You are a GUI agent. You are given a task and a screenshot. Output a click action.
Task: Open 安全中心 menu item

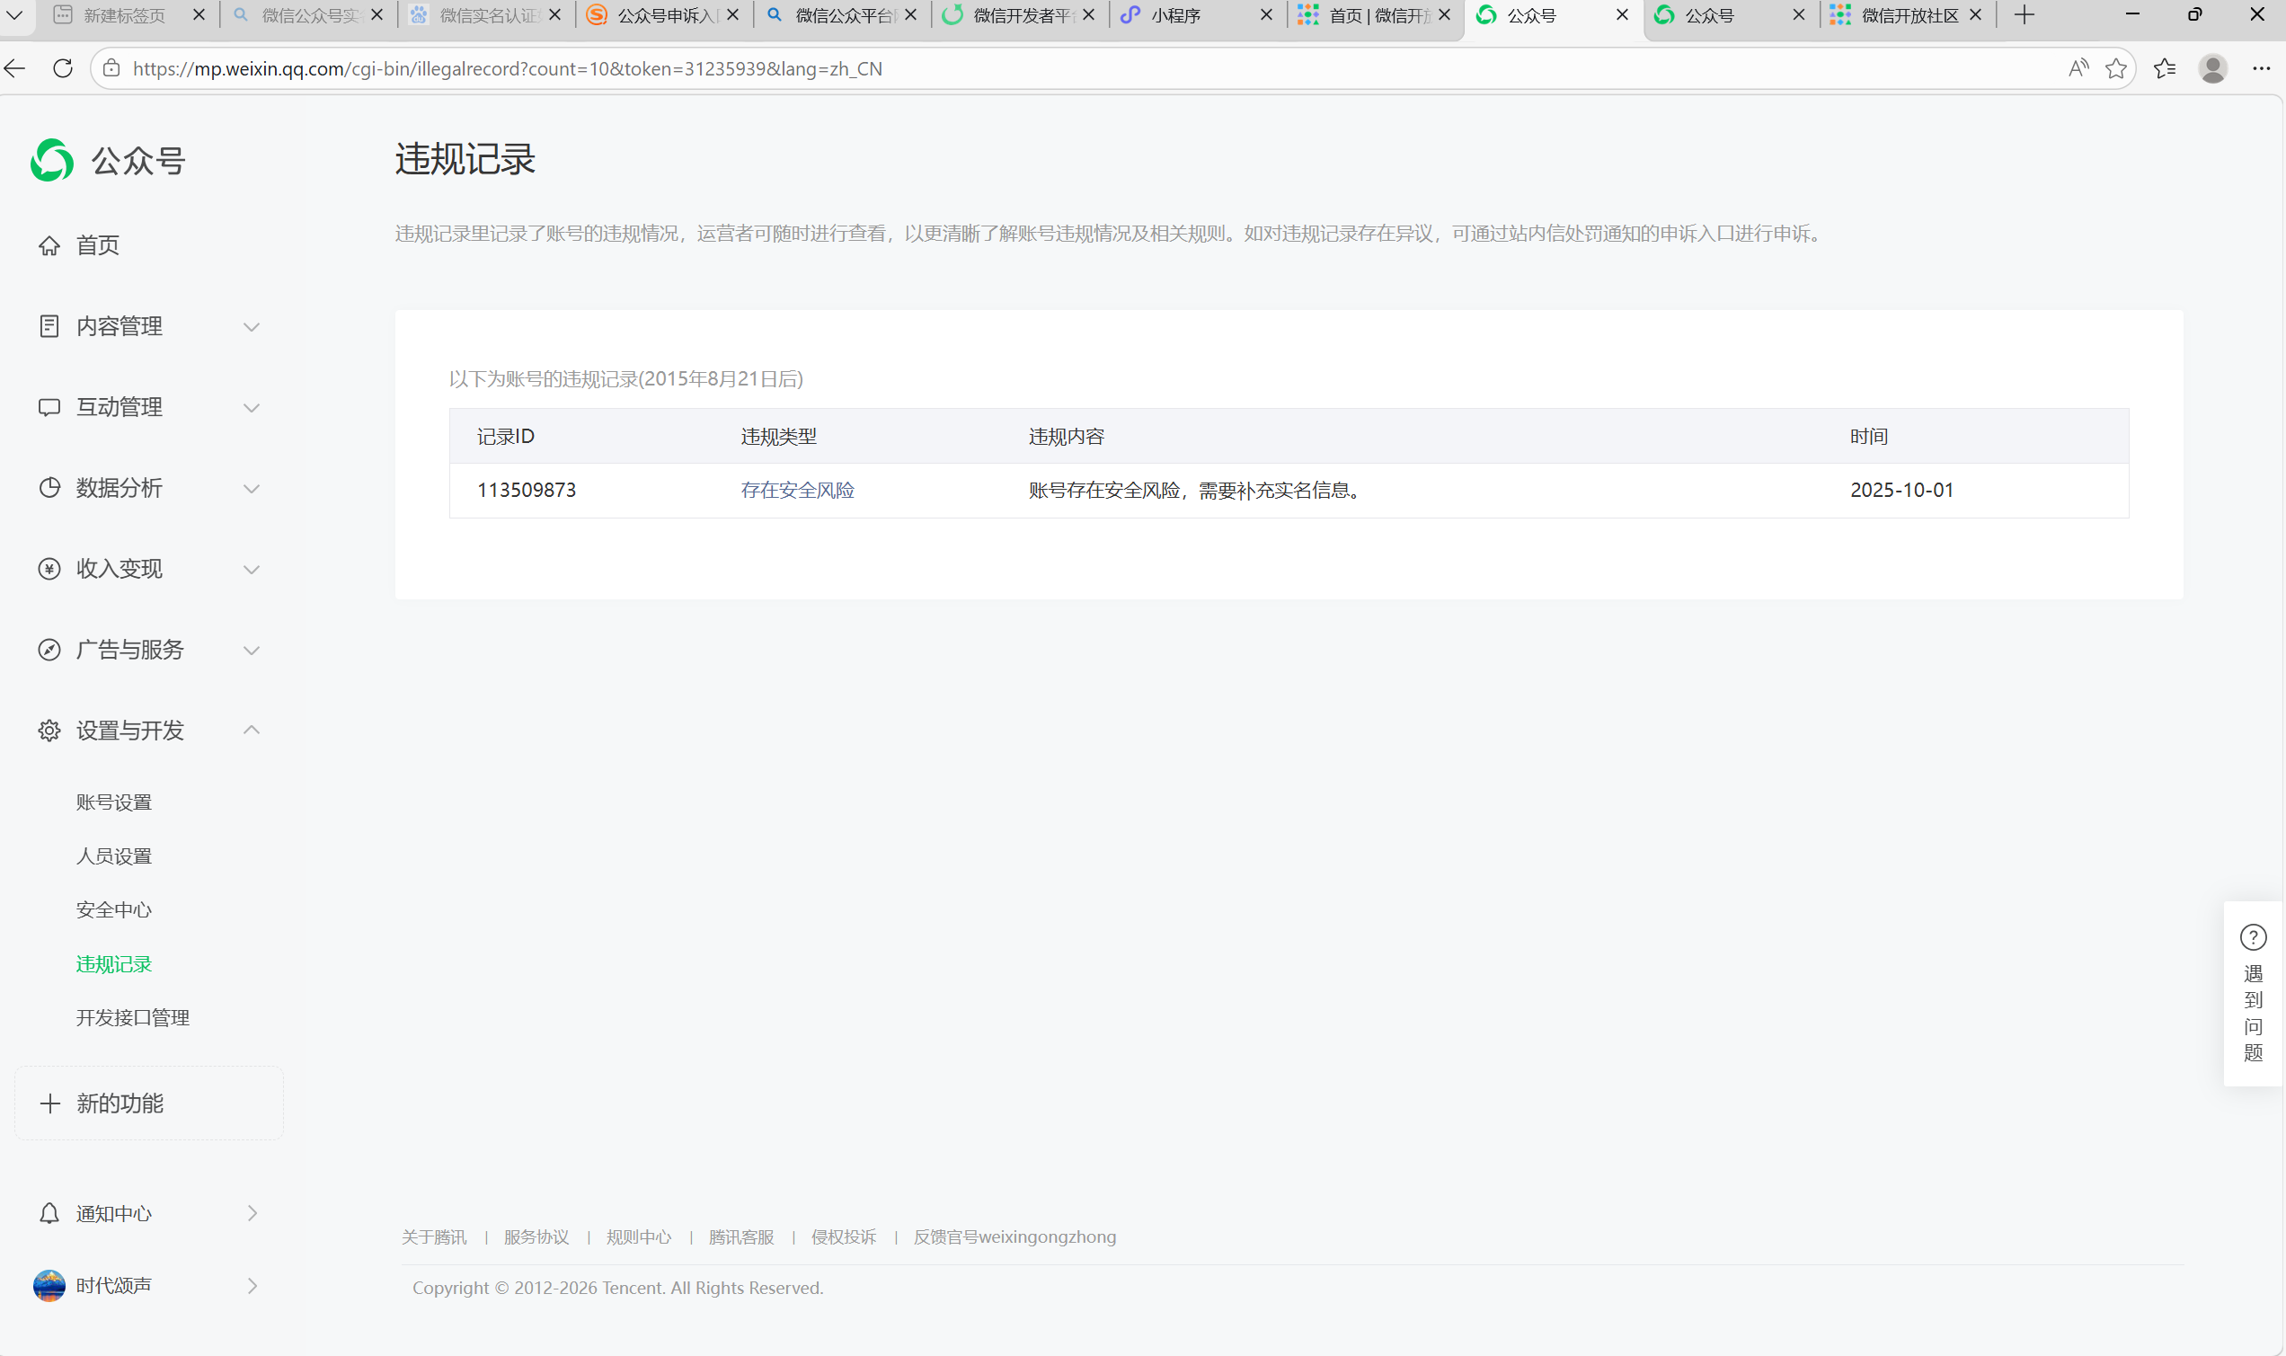pyautogui.click(x=114, y=910)
